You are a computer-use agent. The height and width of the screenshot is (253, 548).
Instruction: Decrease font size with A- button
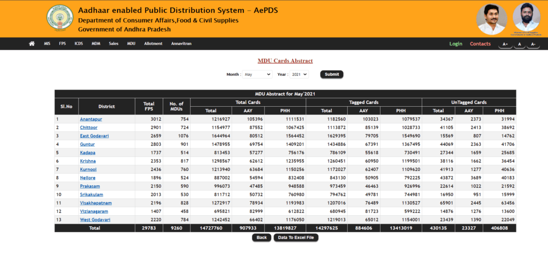point(534,44)
